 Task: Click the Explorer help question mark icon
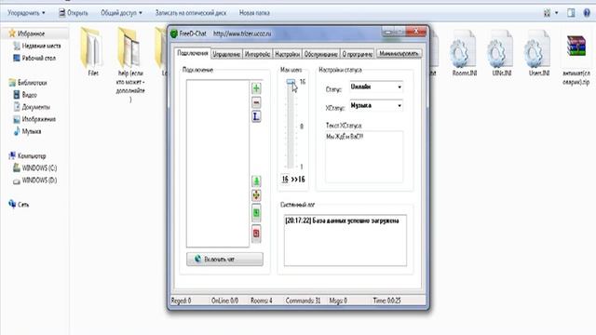[587, 13]
